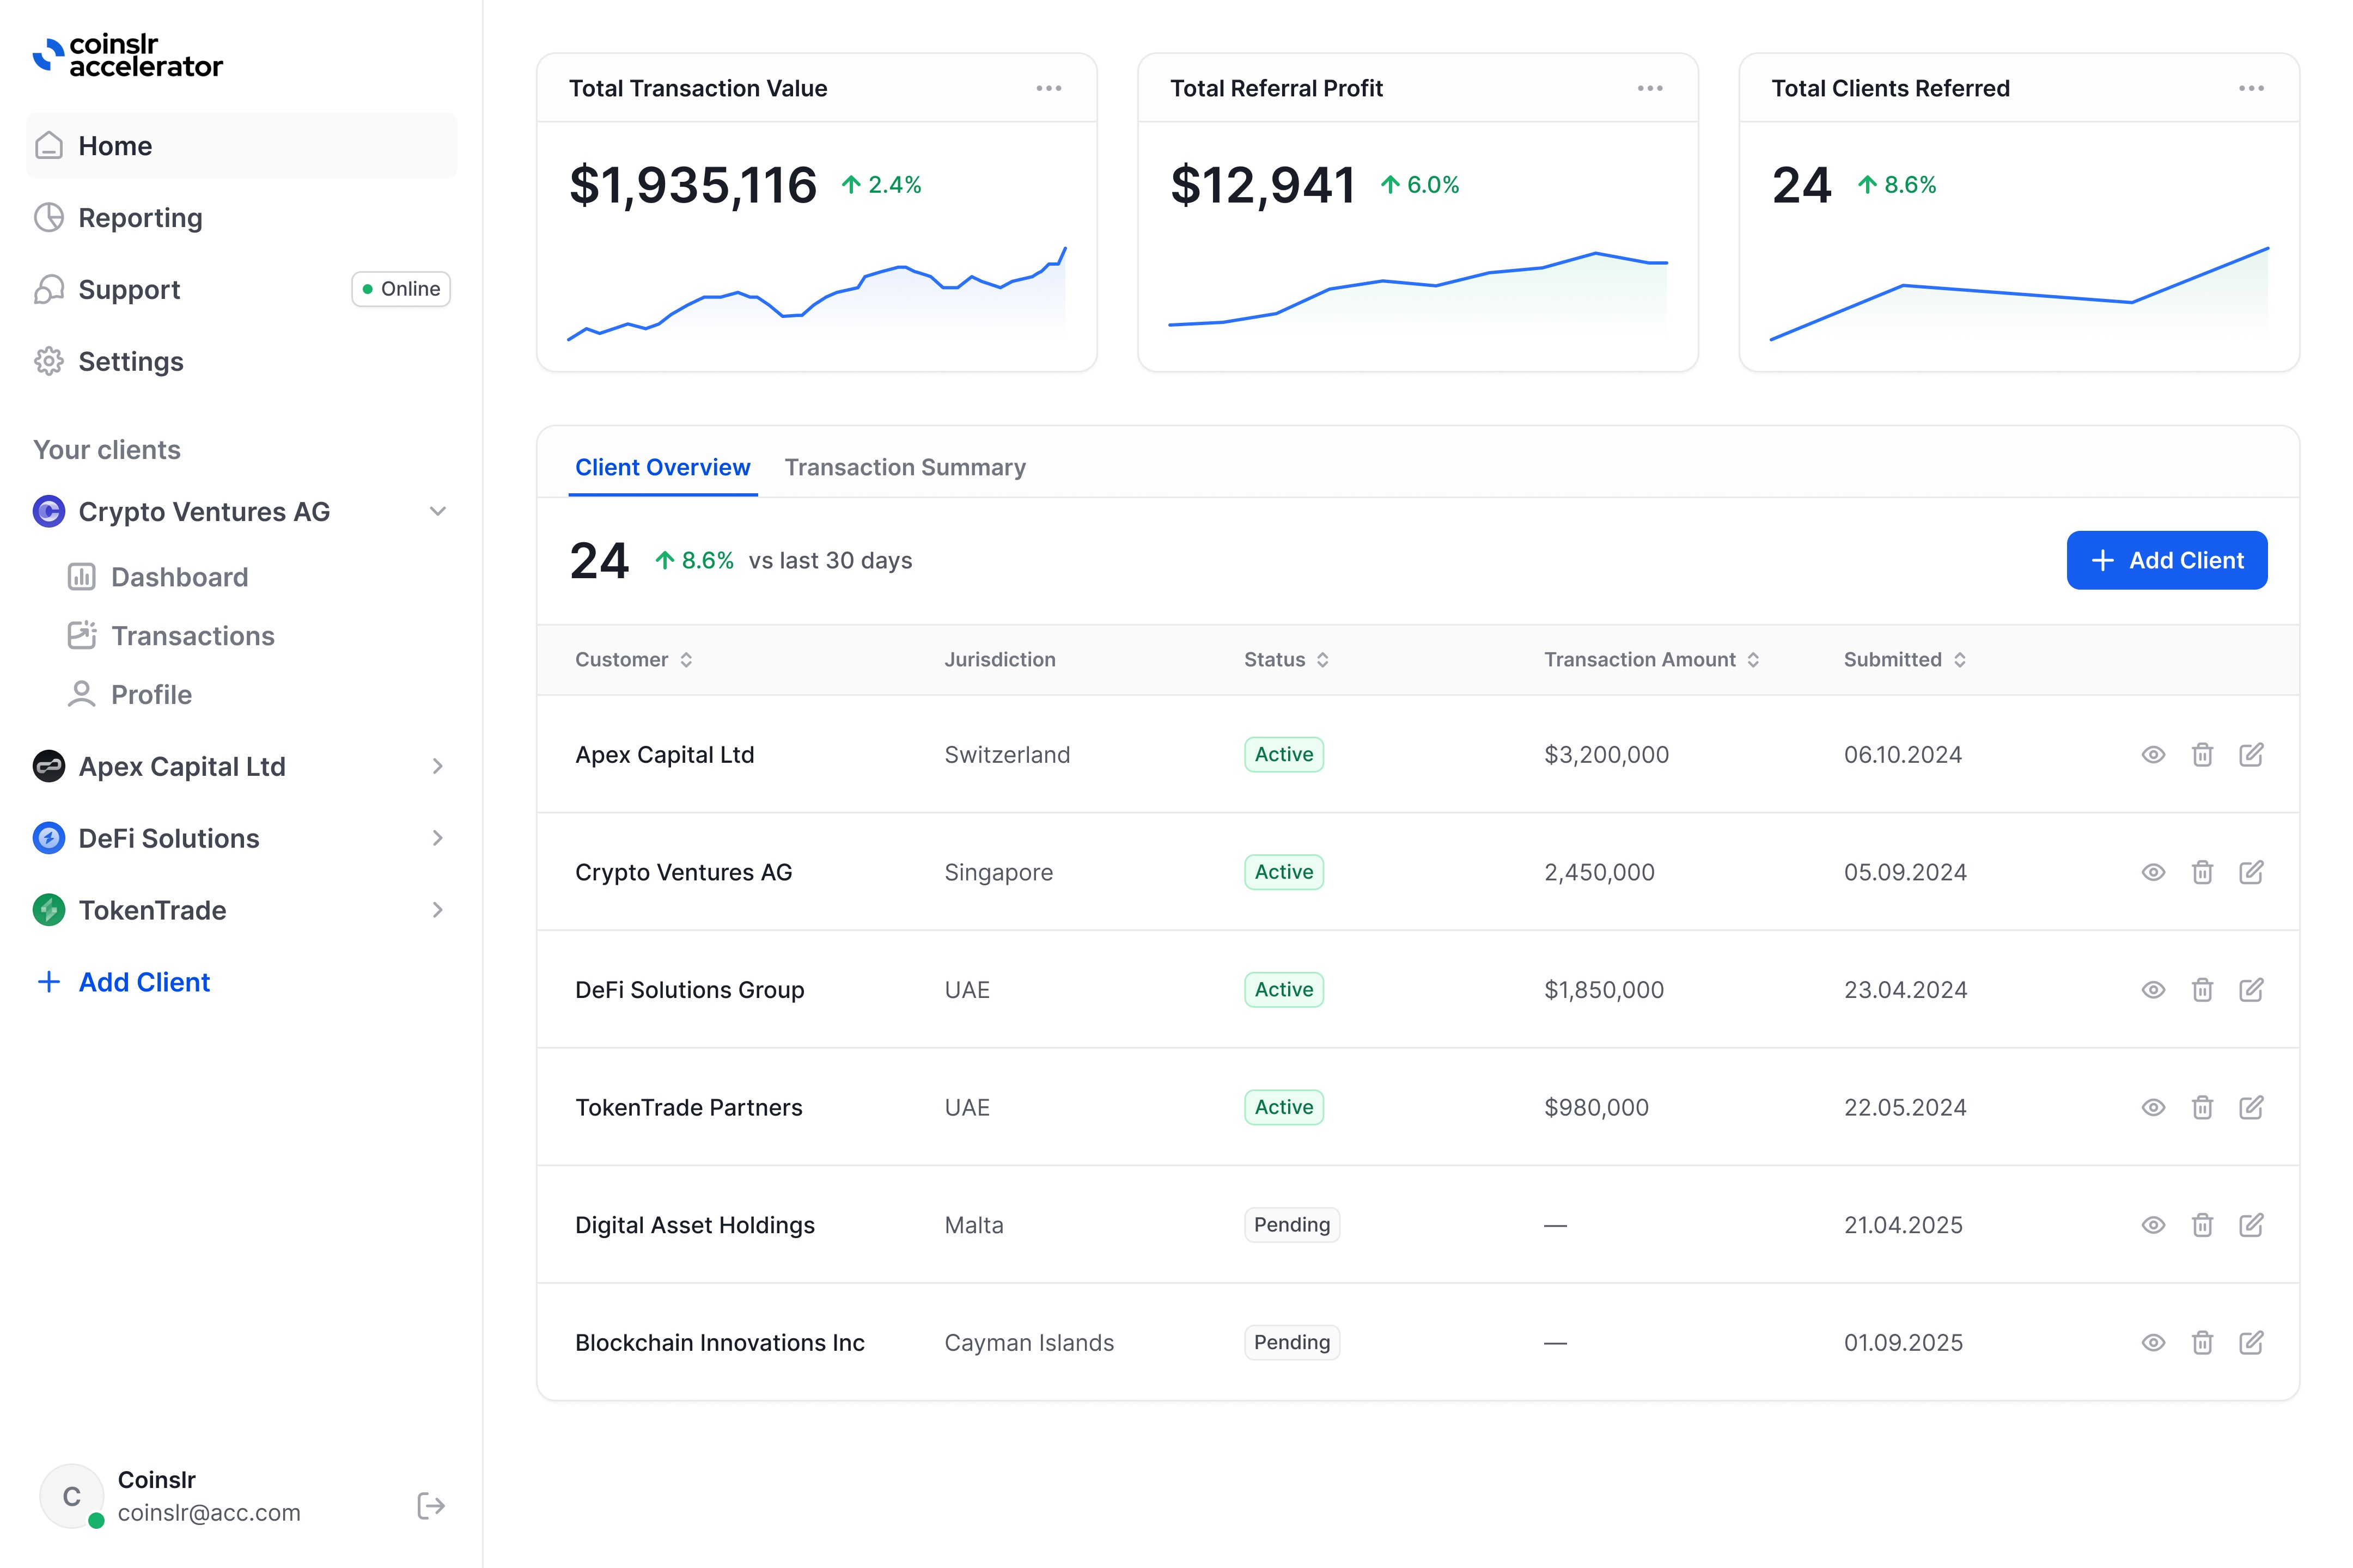Show details for Apex Capital Ltd row
The height and width of the screenshot is (1568, 2353).
(2153, 755)
